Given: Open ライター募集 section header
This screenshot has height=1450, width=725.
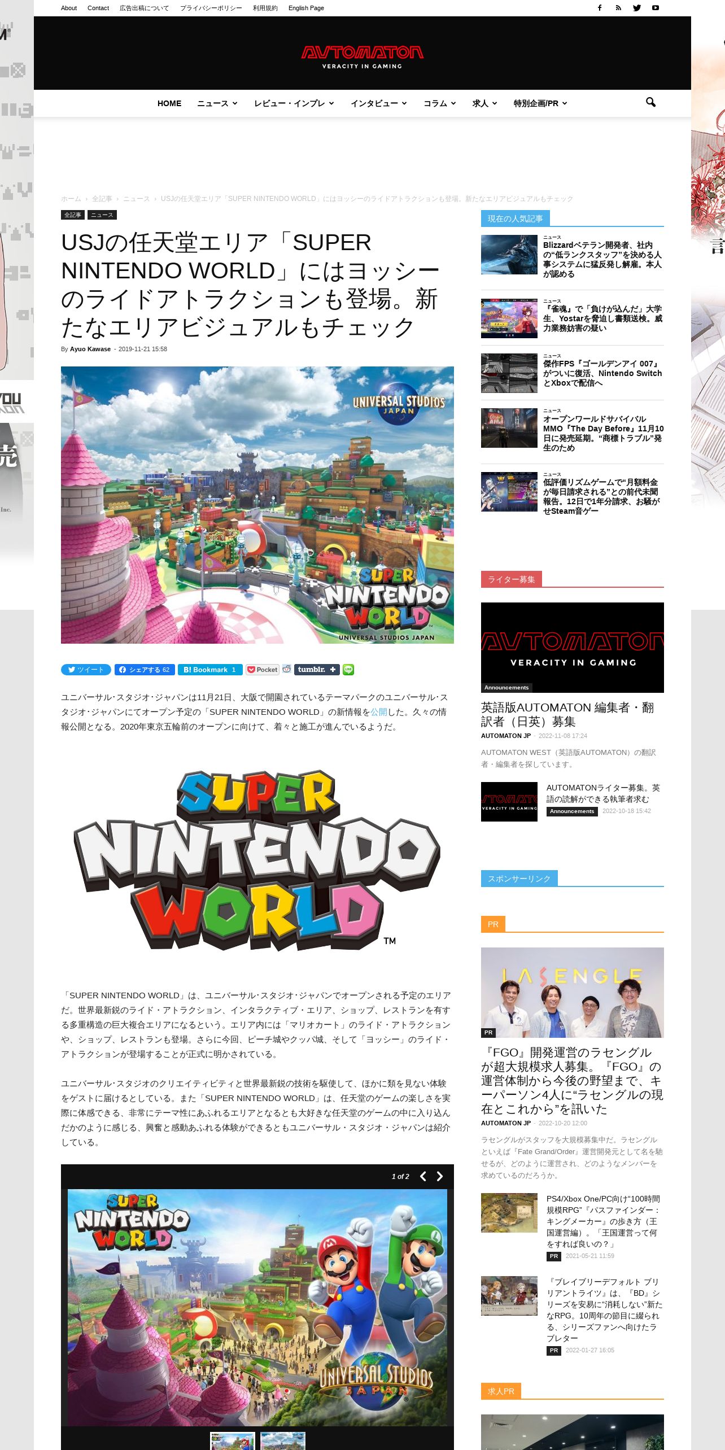Looking at the screenshot, I should point(511,579).
